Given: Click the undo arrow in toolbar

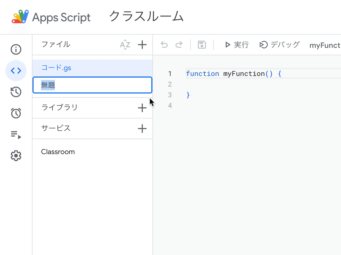Looking at the screenshot, I should [x=164, y=45].
